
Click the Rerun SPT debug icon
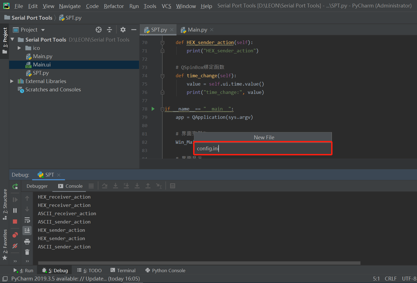tap(15, 186)
